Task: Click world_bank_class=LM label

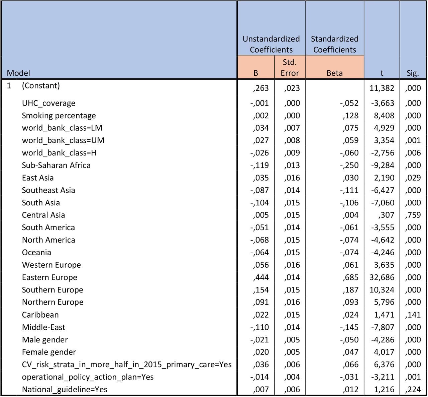Action: [x=62, y=128]
